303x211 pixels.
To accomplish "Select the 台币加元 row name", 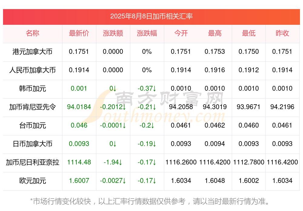I will 32,125.
